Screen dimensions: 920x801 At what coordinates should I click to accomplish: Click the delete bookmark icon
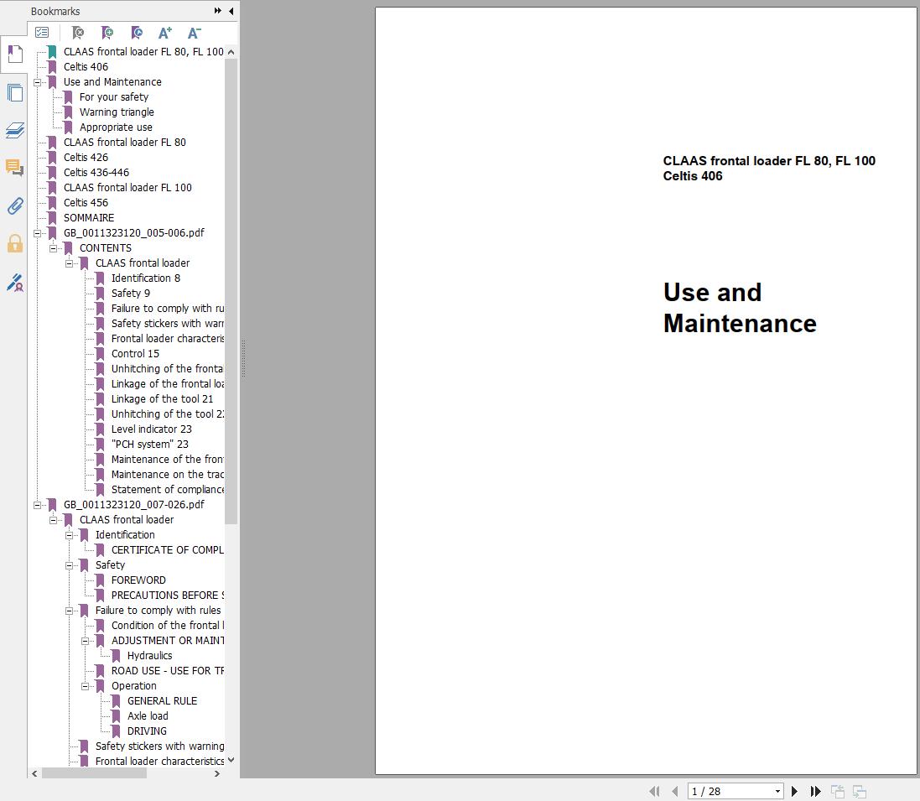coord(77,33)
